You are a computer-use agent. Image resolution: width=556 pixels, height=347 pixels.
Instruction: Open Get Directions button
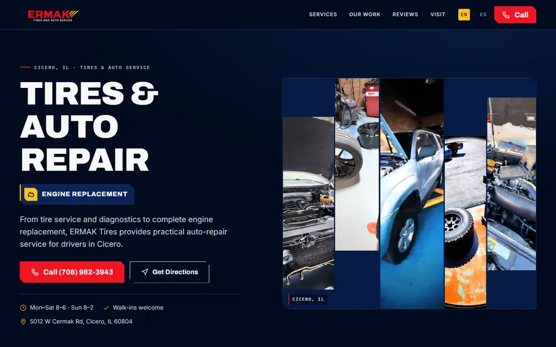pos(170,272)
